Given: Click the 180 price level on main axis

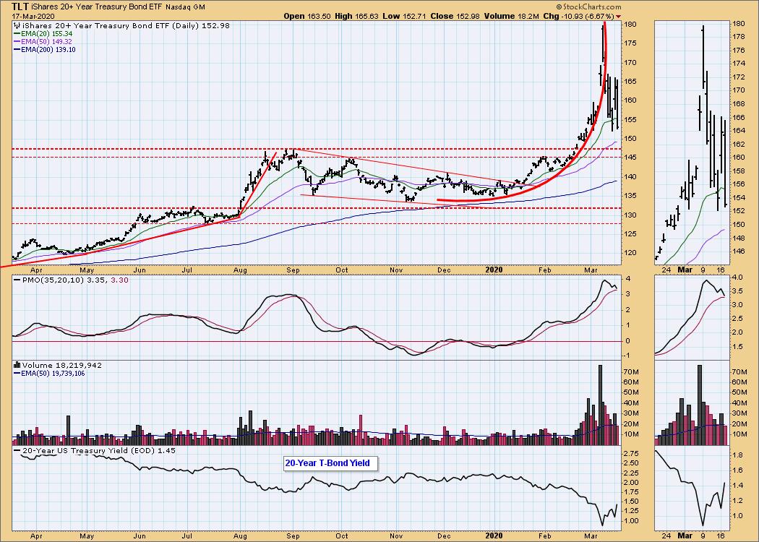Looking at the screenshot, I should (x=631, y=24).
